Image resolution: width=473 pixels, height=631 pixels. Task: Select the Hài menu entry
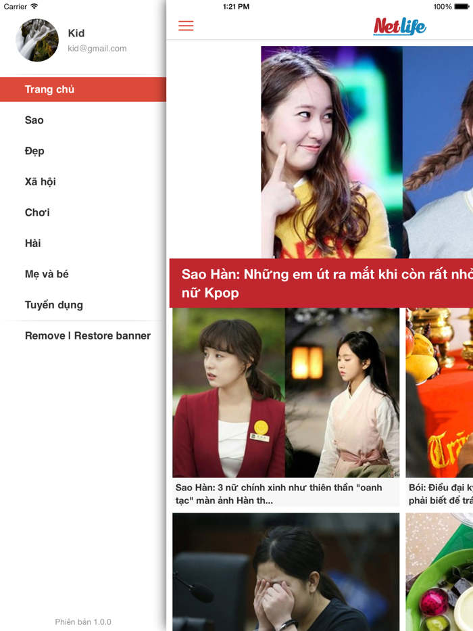click(83, 243)
